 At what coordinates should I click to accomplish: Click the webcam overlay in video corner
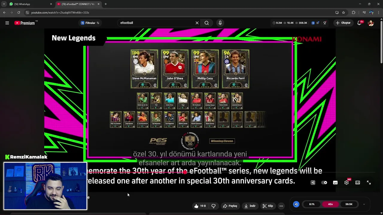45,186
